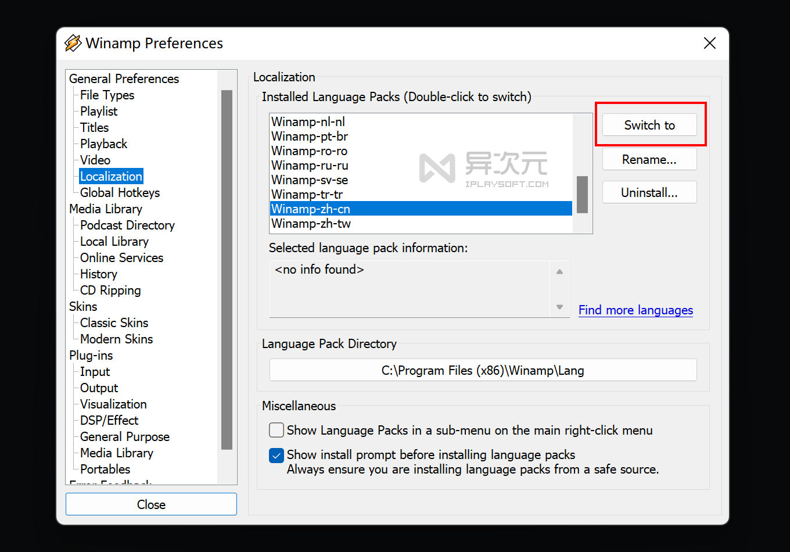This screenshot has width=790, height=552.
Task: Close the Winamp Preferences window
Action: (x=709, y=43)
